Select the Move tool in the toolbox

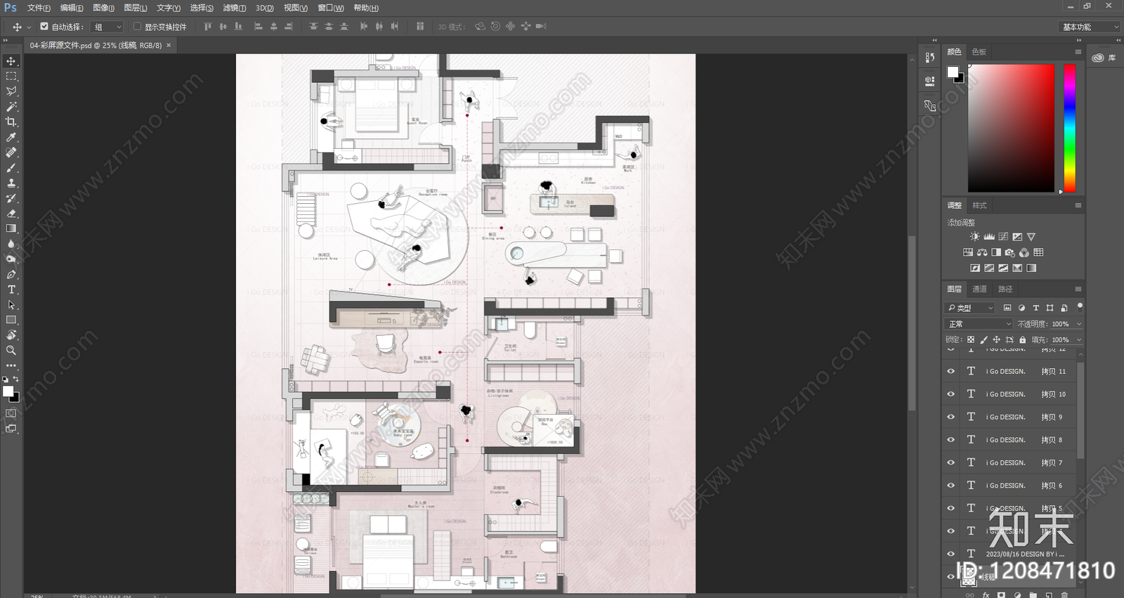(x=11, y=61)
